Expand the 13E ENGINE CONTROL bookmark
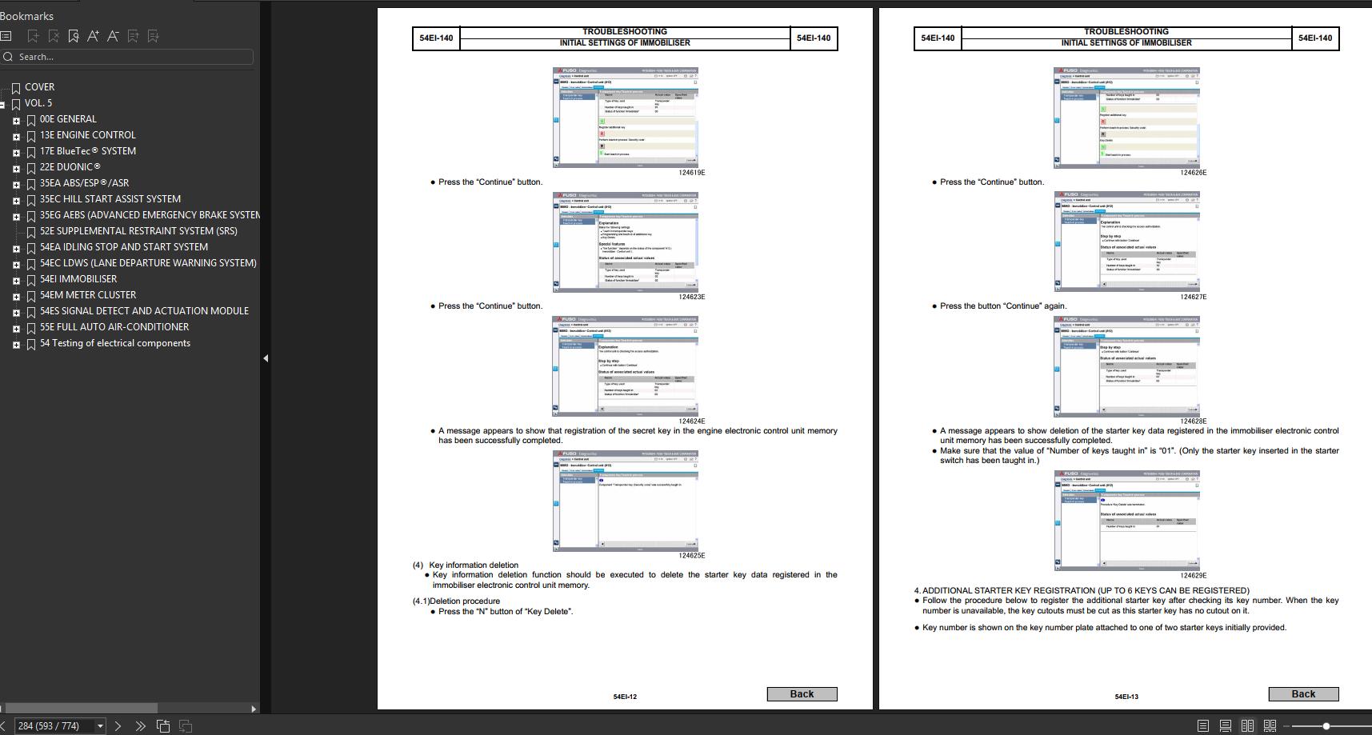This screenshot has height=735, width=1372. pyautogui.click(x=16, y=137)
